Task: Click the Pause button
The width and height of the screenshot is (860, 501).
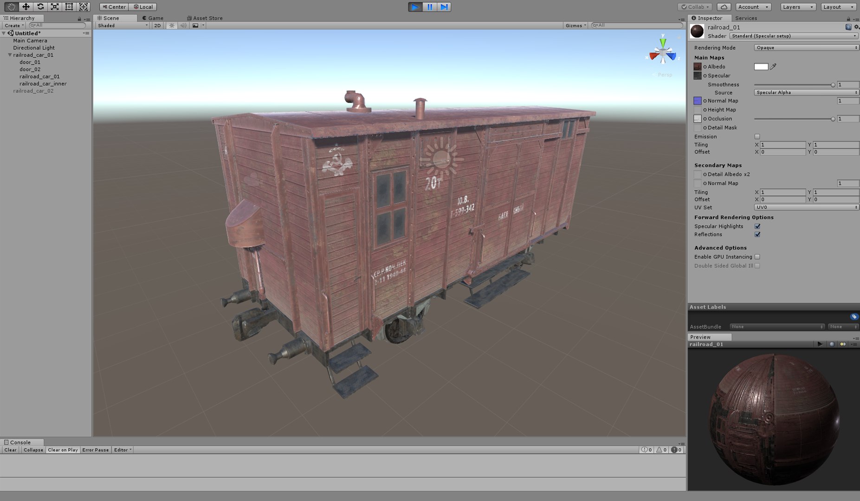Action: tap(430, 7)
